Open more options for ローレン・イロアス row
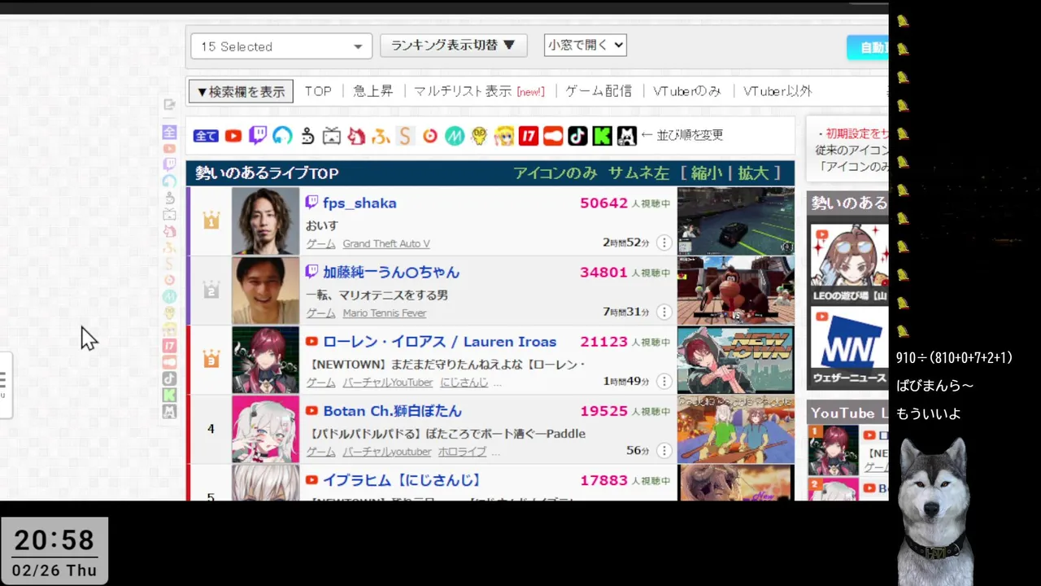 pyautogui.click(x=664, y=381)
